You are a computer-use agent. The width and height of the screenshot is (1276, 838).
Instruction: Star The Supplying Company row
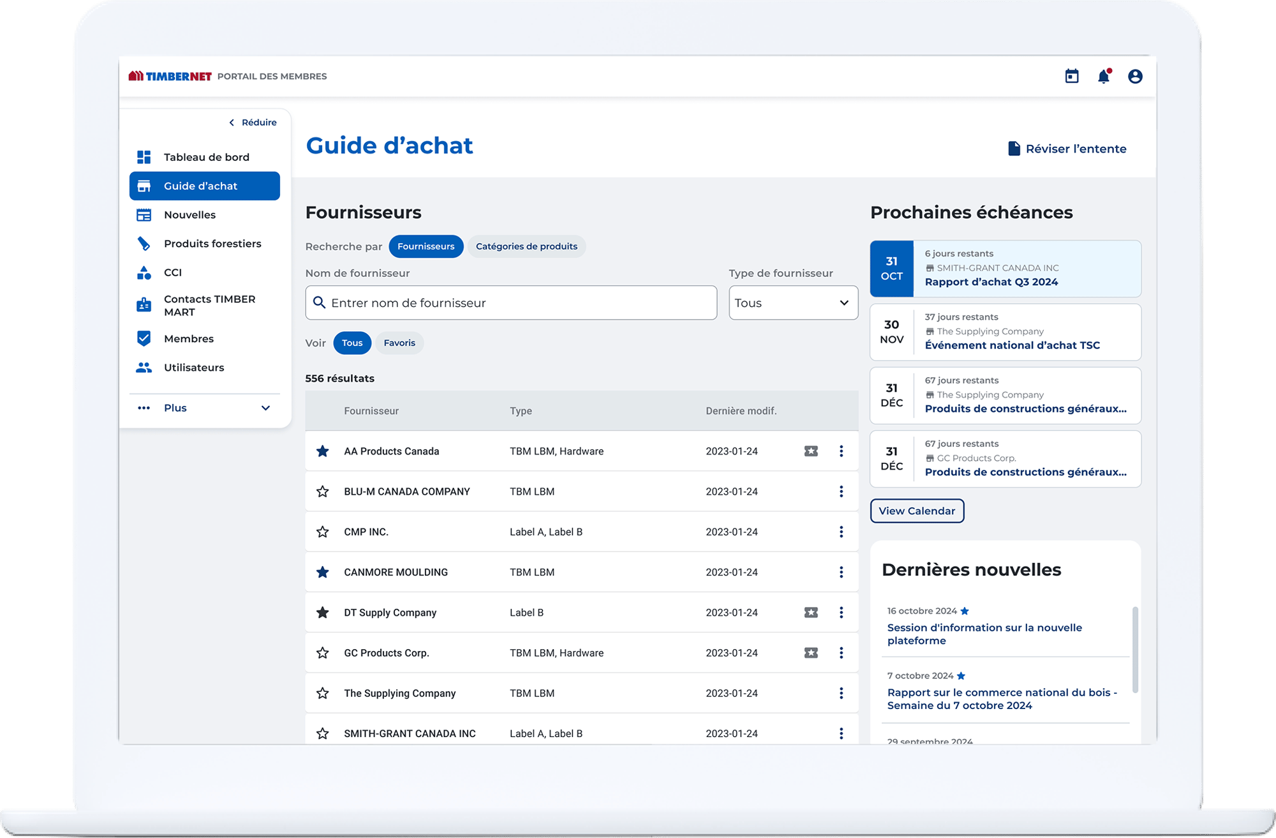323,693
